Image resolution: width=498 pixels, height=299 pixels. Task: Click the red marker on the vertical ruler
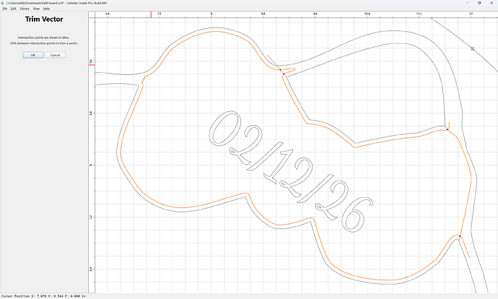pyautogui.click(x=92, y=65)
